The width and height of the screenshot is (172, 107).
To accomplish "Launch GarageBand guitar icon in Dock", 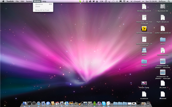I will pyautogui.click(x=81, y=103).
